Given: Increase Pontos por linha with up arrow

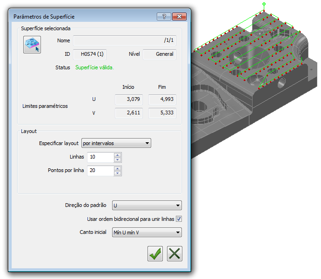Looking at the screenshot, I should coord(118,168).
